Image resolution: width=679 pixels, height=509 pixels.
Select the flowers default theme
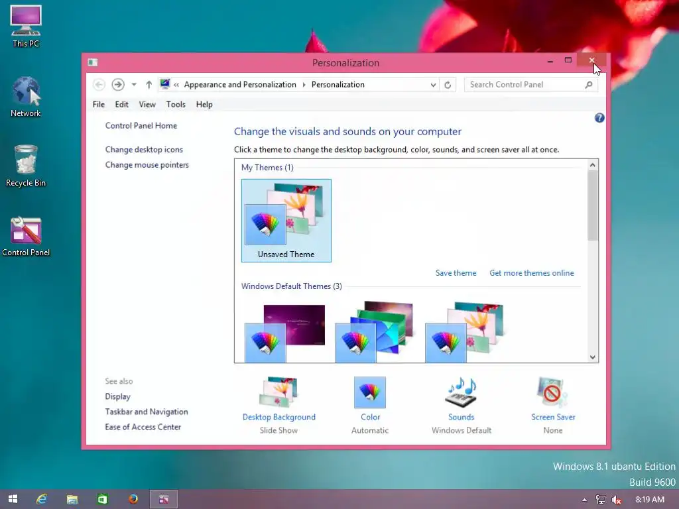click(465, 333)
